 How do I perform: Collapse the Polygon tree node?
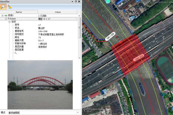point(6,19)
